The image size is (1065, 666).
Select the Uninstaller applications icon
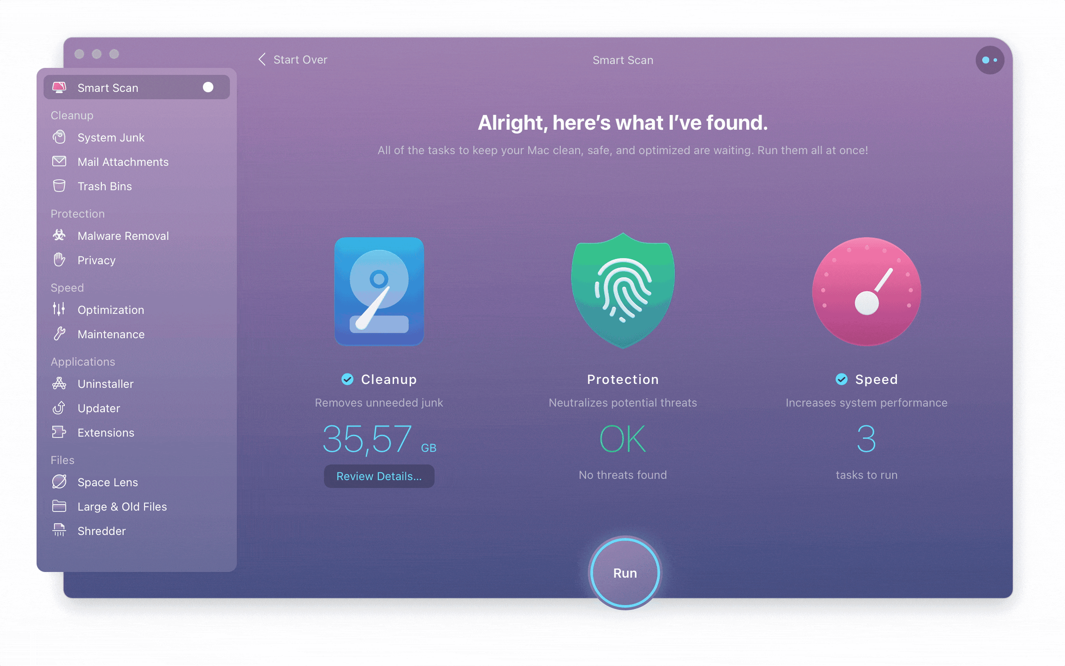tap(61, 383)
